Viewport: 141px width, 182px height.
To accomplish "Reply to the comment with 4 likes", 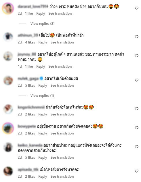I will 43,42.
